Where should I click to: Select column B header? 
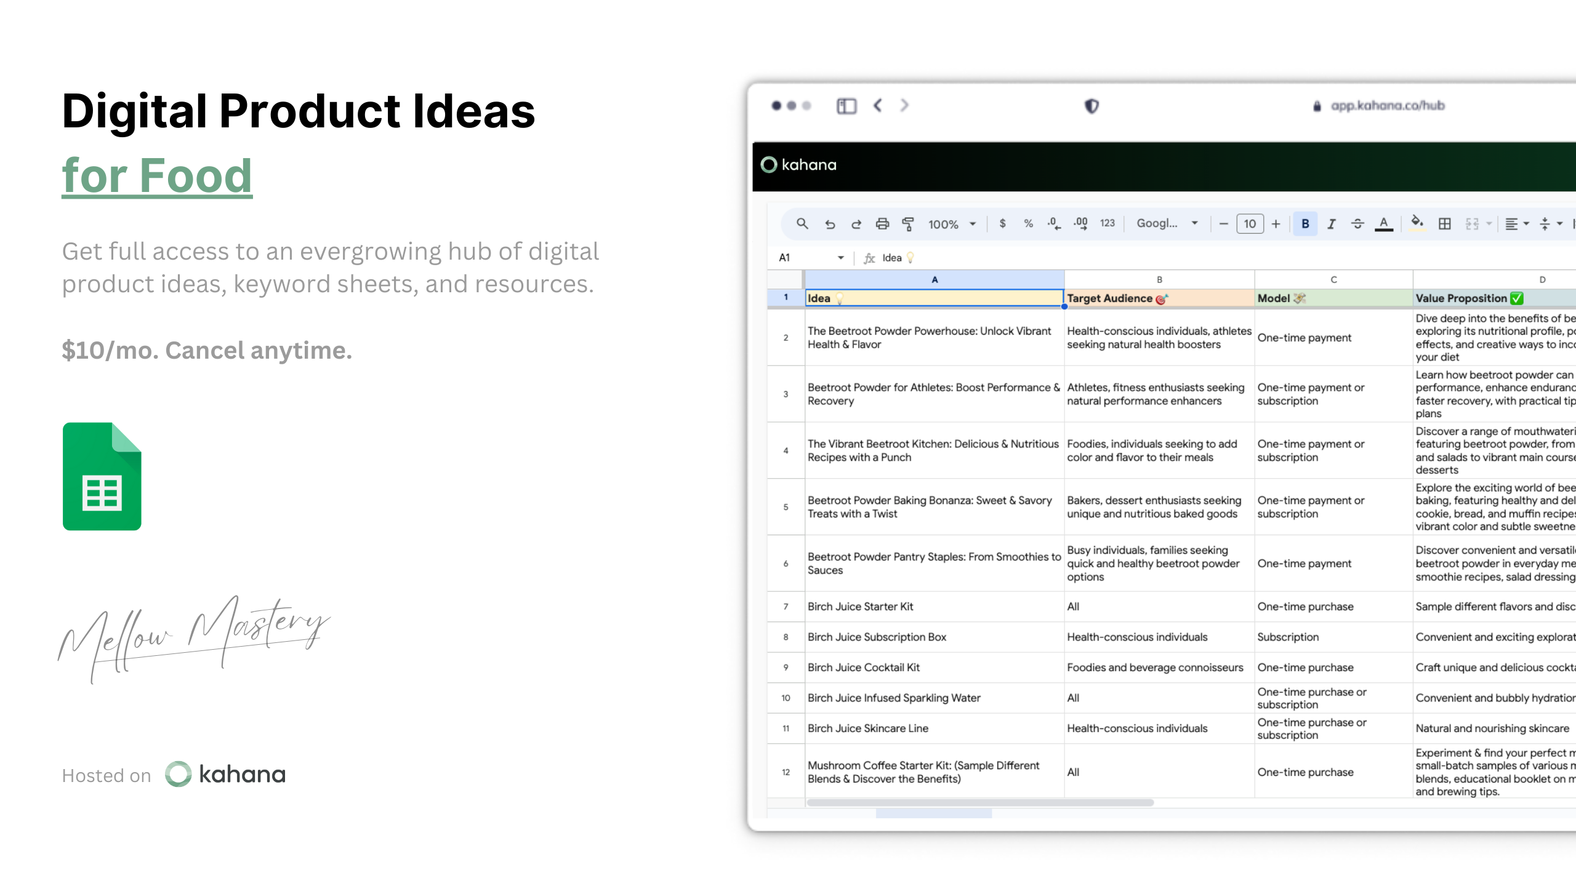coord(1159,279)
